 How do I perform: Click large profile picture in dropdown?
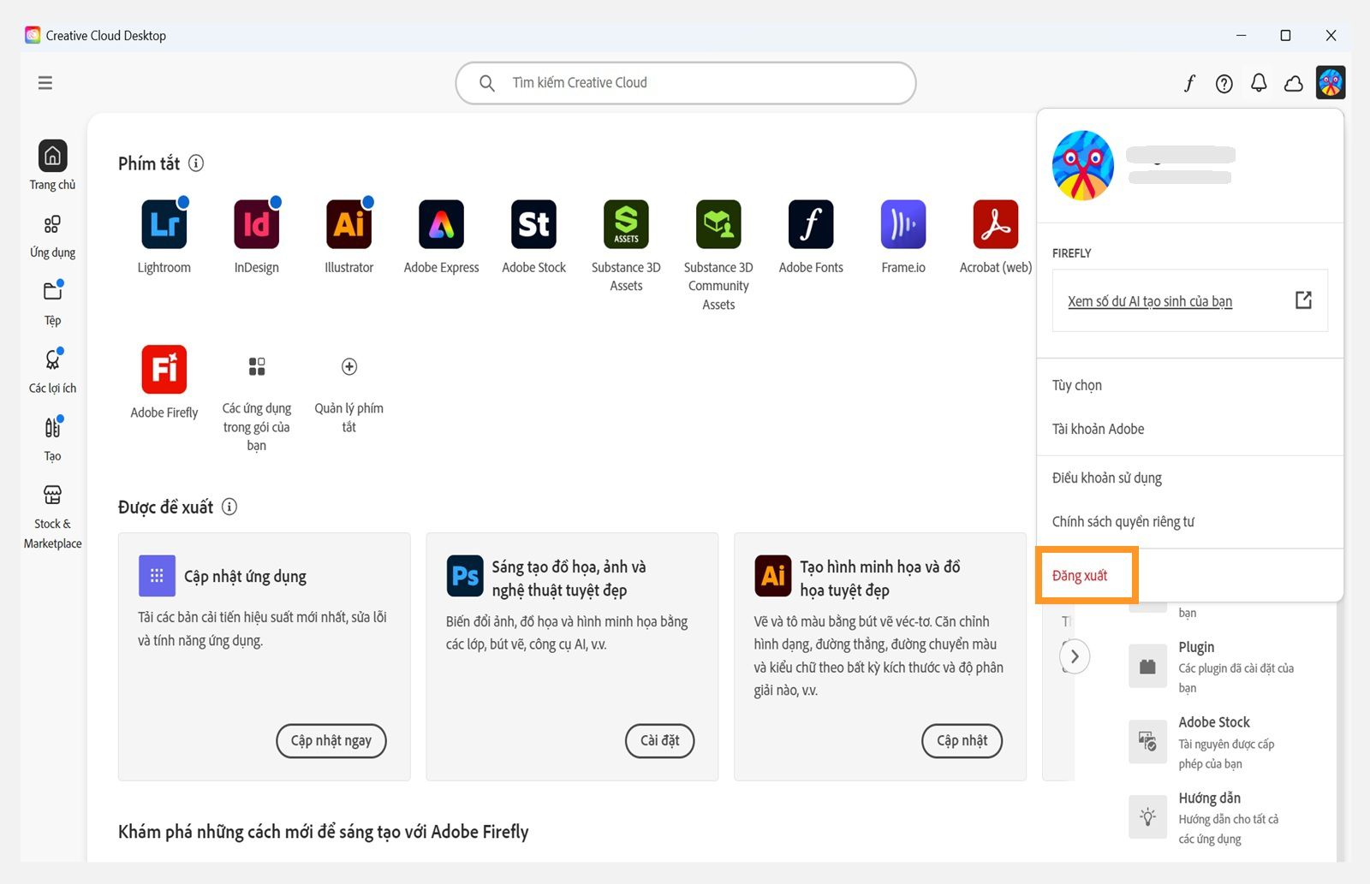[1083, 165]
